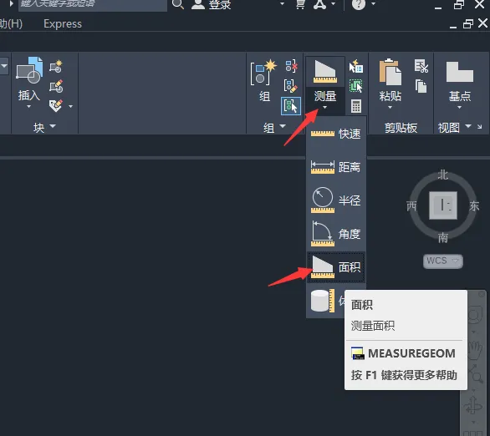This screenshot has width=490, height=436.
Task: Click the Base point (基点) view icon
Action: [459, 72]
